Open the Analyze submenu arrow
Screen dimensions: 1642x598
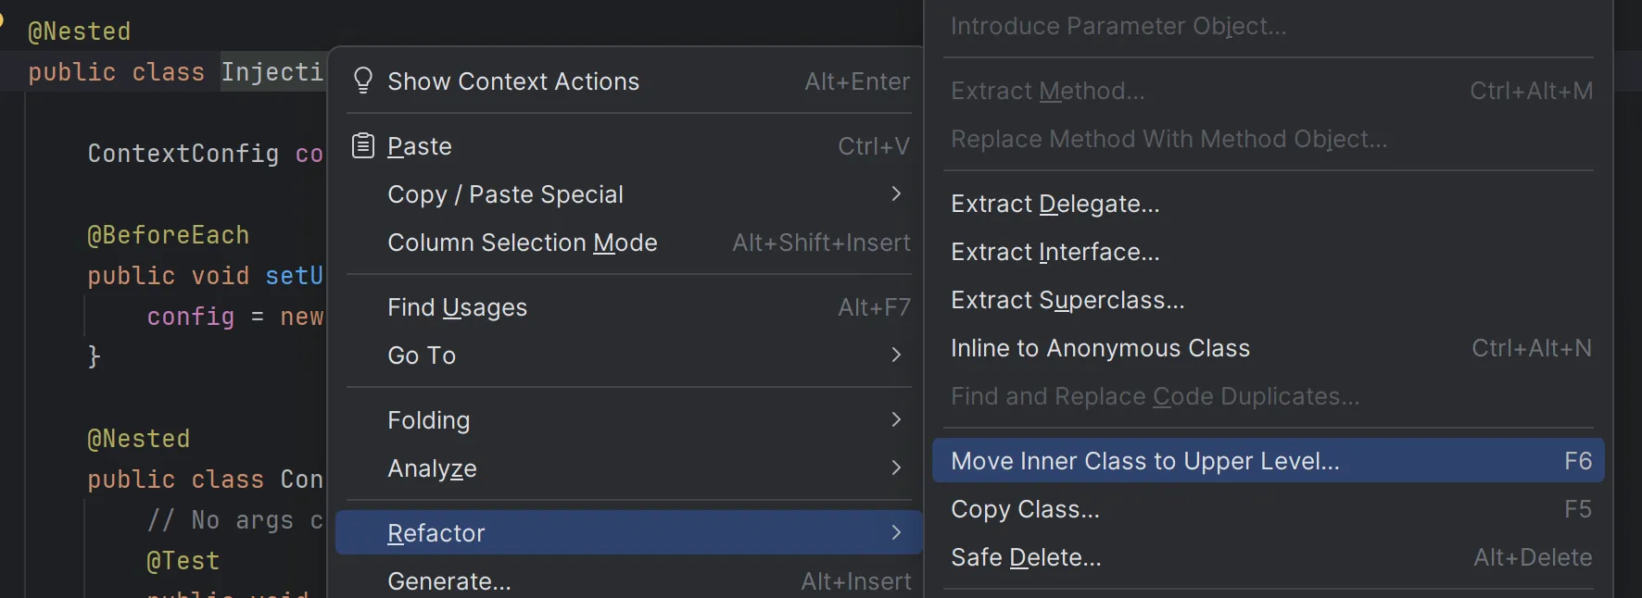pyautogui.click(x=895, y=468)
